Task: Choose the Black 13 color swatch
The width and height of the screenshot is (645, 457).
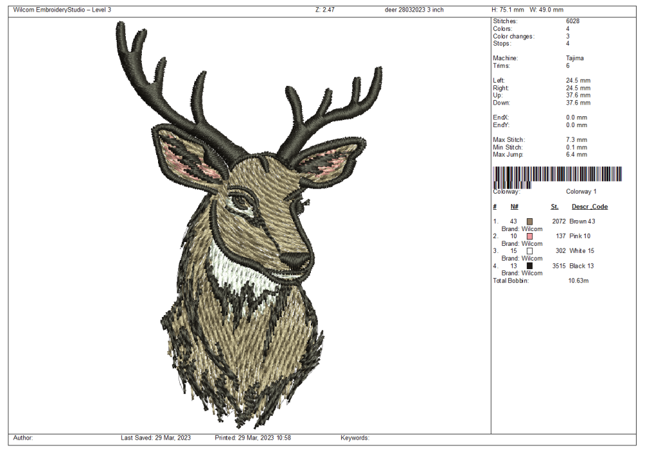Action: click(x=530, y=266)
